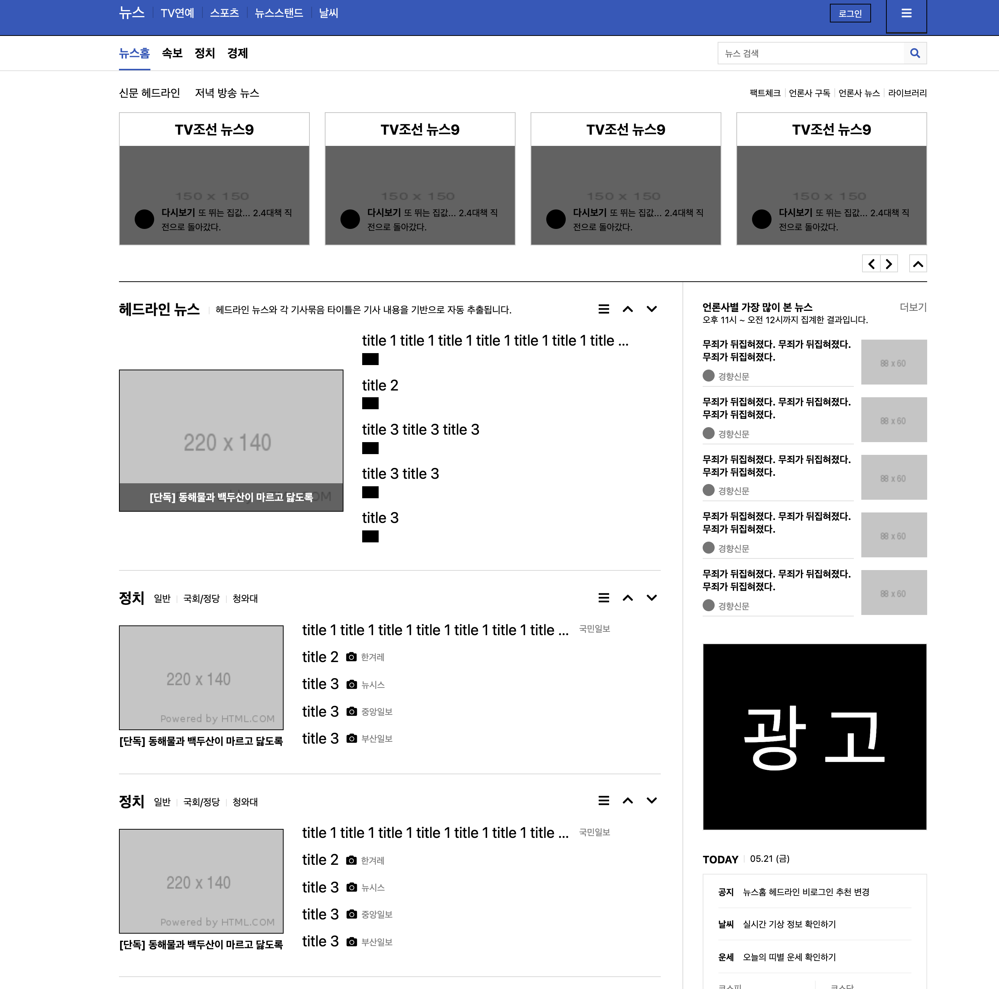The image size is (999, 989).
Task: Move second 정치 section down
Action: point(651,801)
